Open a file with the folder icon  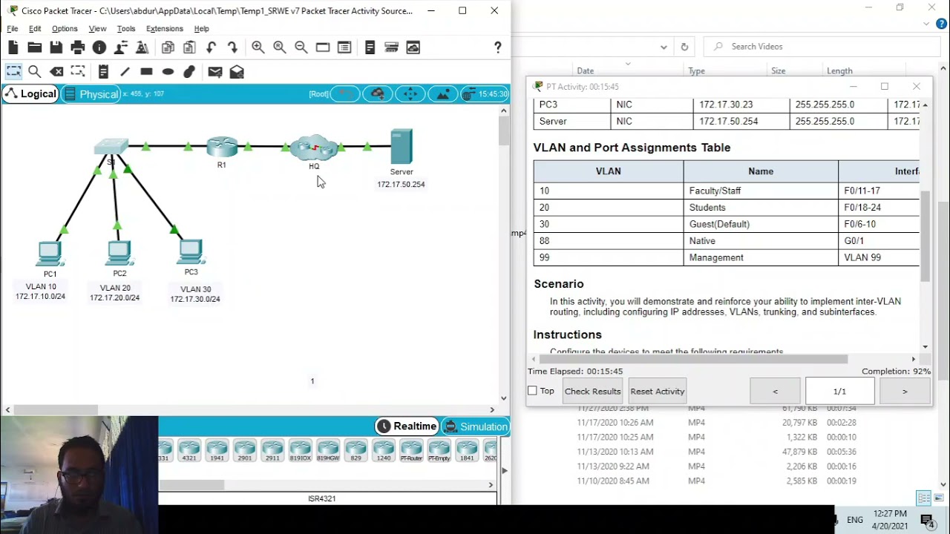click(35, 47)
